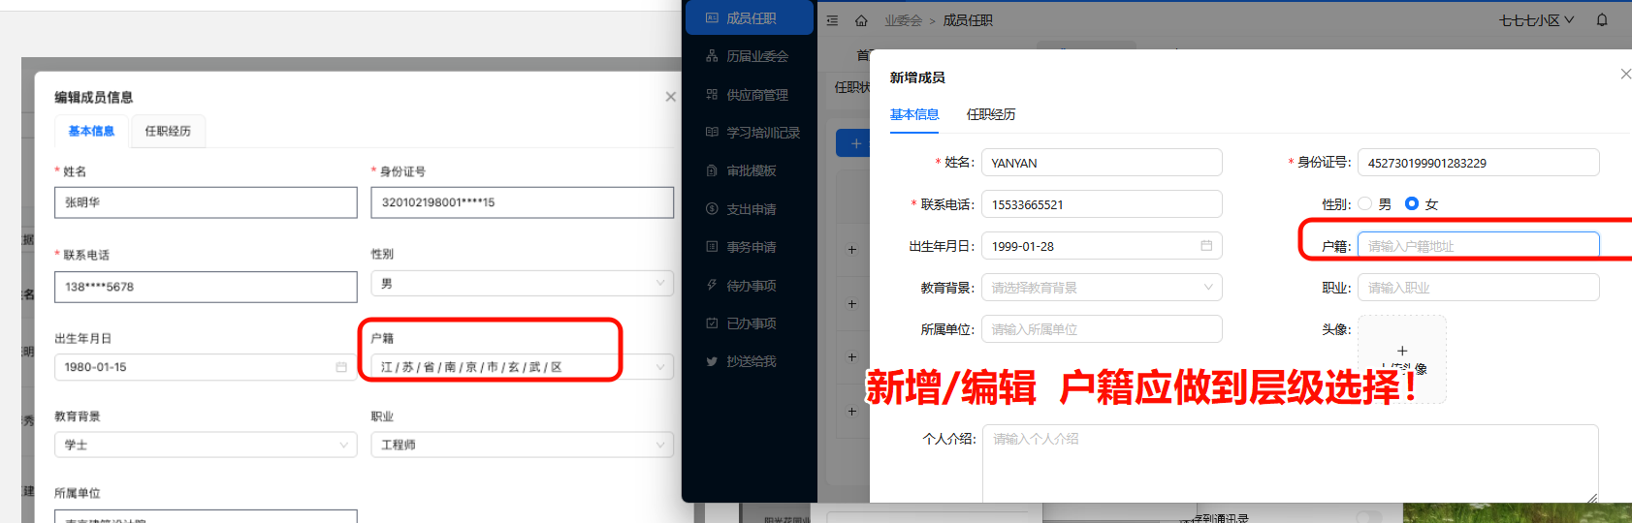Screen dimensions: 1632x523
Task: Open 教育背景 dropdown showing 学士
Action: click(206, 445)
